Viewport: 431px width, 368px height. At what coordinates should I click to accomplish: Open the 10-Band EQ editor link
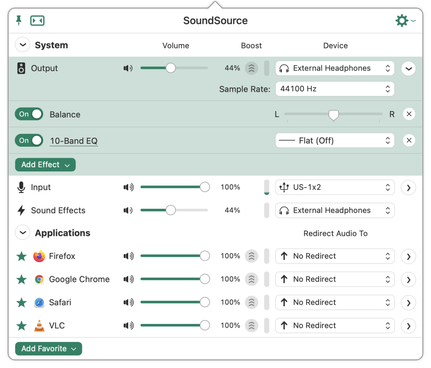[74, 141]
